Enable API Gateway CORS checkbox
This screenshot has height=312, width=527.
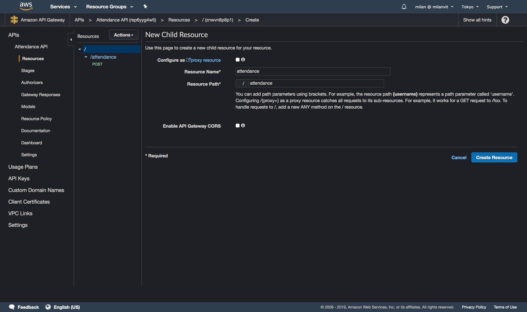pos(237,126)
